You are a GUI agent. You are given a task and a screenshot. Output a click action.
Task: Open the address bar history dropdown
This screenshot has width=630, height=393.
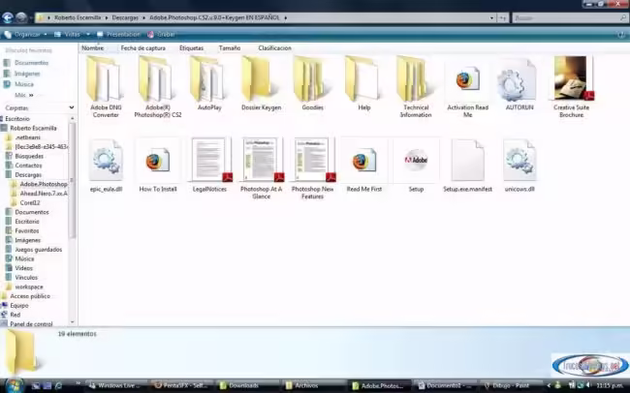[491, 17]
